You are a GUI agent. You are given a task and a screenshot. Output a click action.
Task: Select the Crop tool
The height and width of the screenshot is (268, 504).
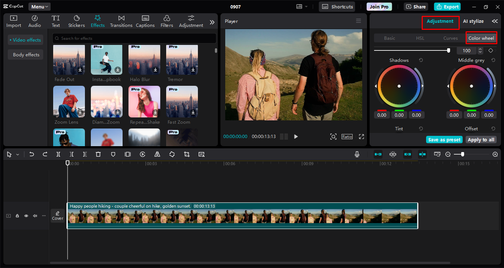coord(187,154)
